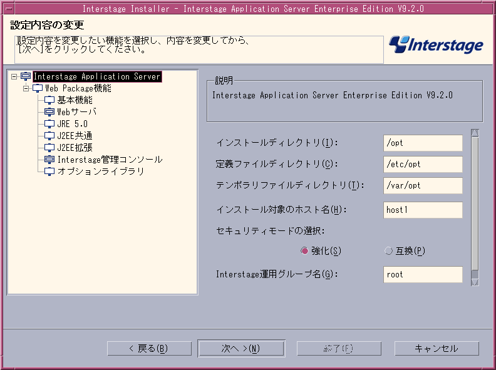The image size is (496, 370).
Task: Click the Interstage logo
Action: [437, 45]
